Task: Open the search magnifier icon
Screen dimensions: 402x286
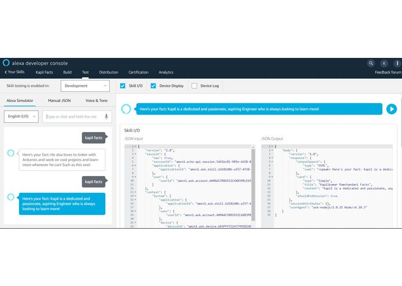Action: point(371,63)
